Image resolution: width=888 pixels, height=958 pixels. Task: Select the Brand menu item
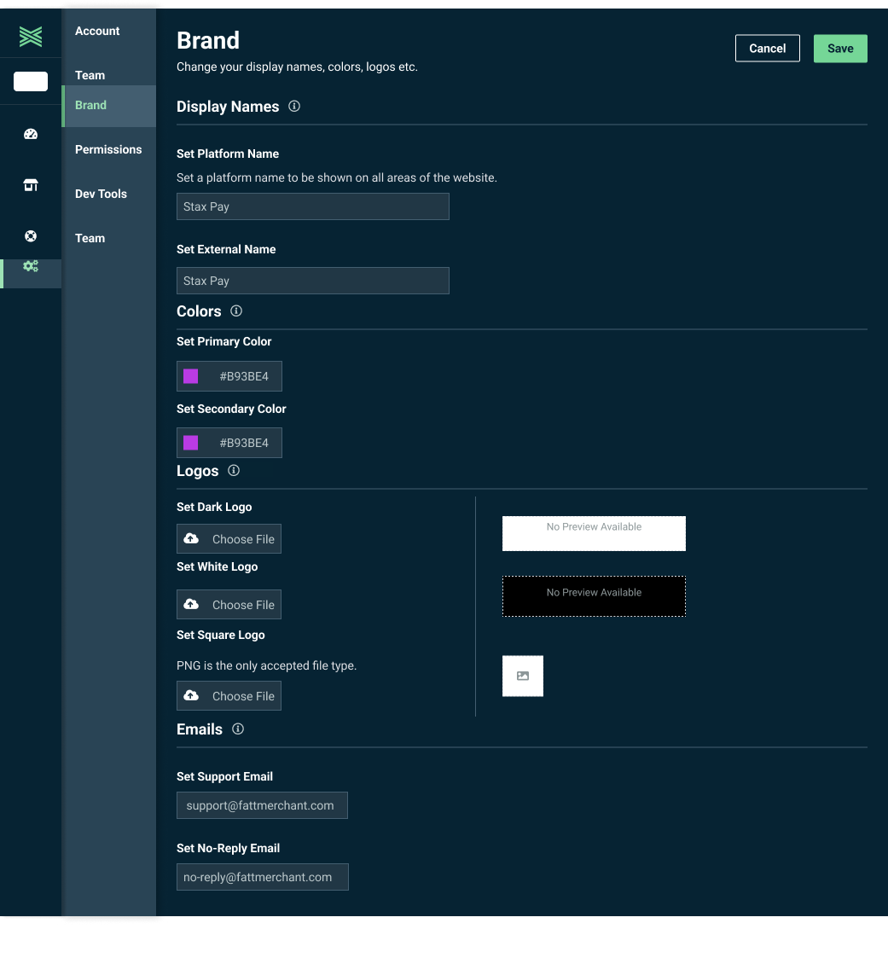point(109,106)
